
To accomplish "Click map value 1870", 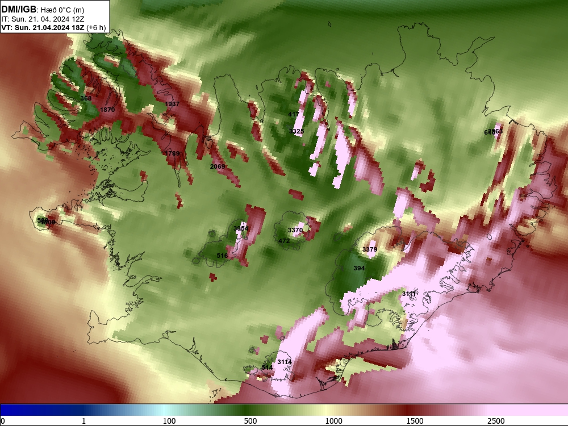I will point(107,110).
